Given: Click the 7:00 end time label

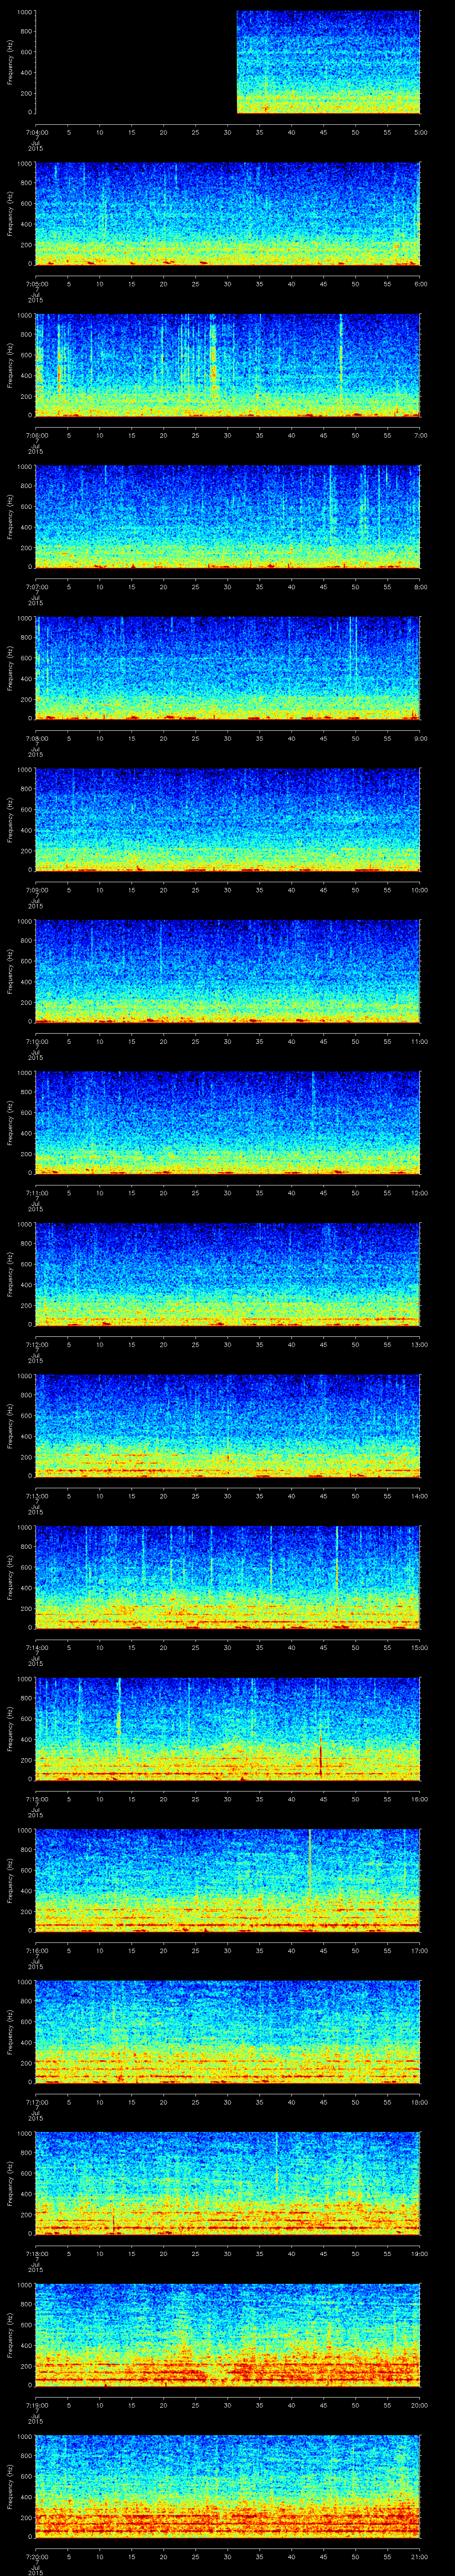Looking at the screenshot, I should point(420,435).
